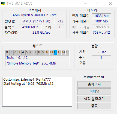Screen dimensions: 117x114
Task: Select test block 5
Action: [x=27, y=52]
